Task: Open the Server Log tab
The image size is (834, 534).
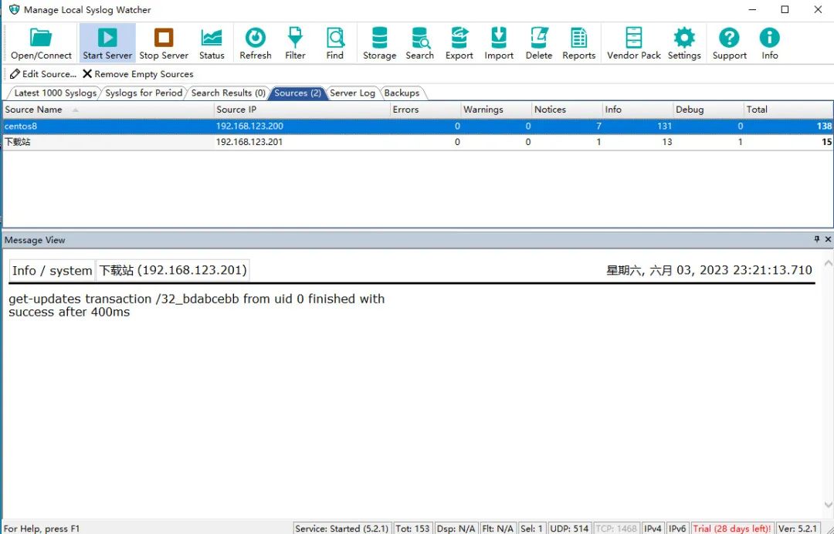Action: coord(352,93)
